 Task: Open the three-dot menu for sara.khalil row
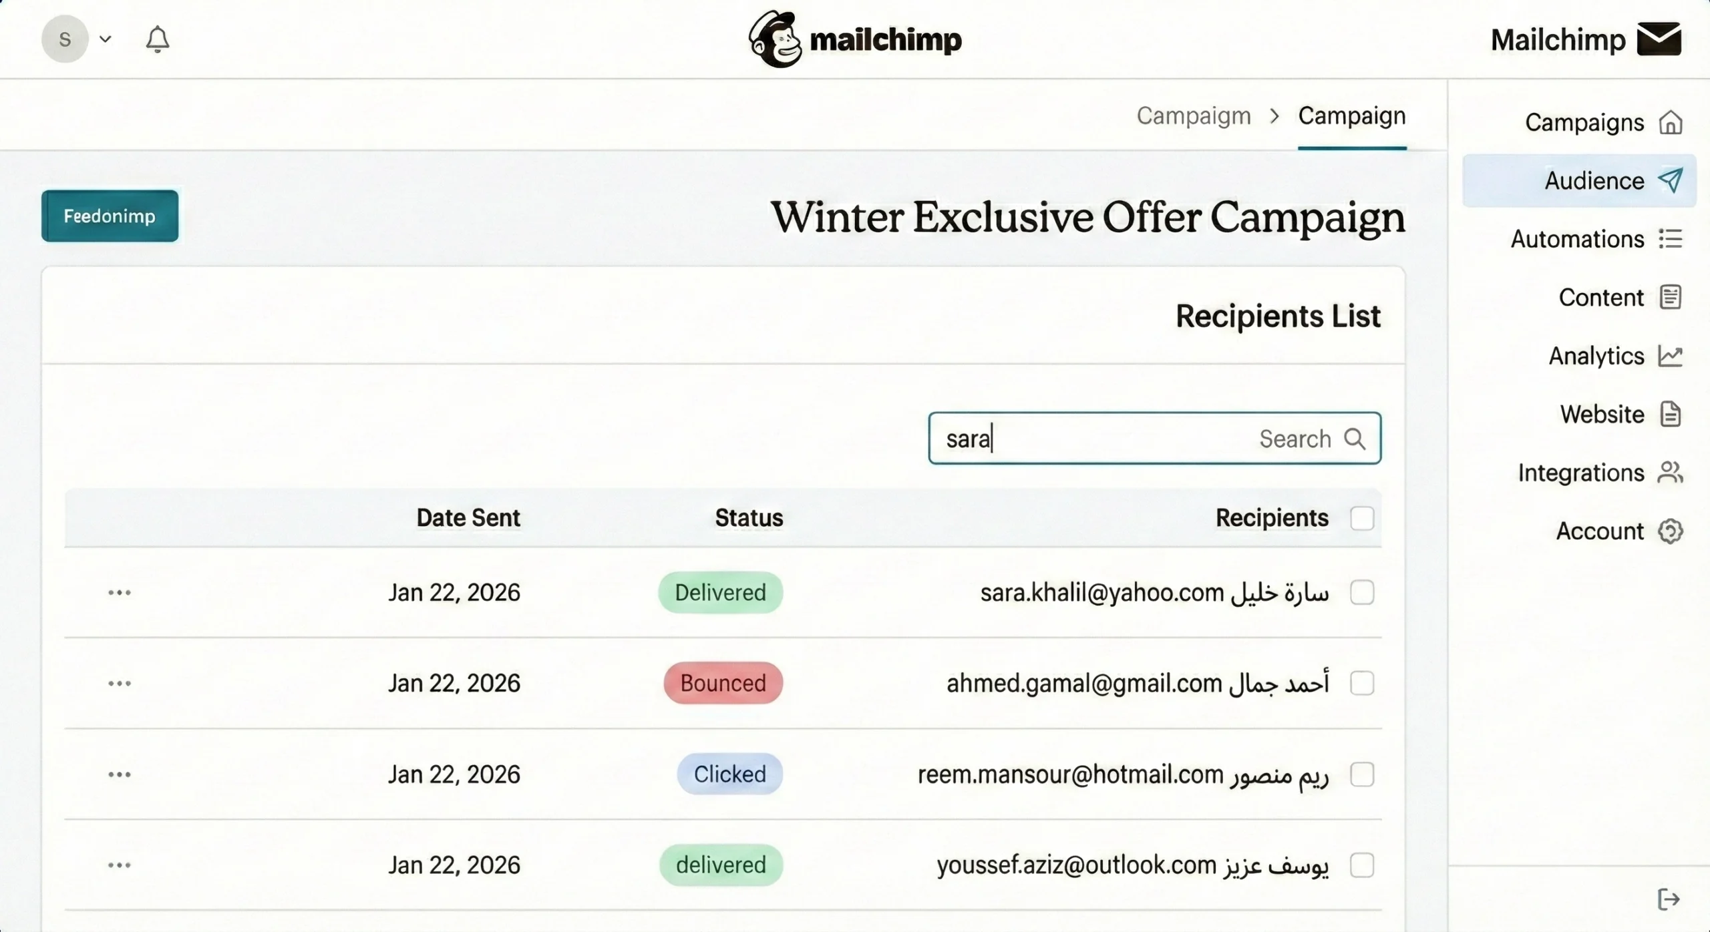(x=120, y=593)
